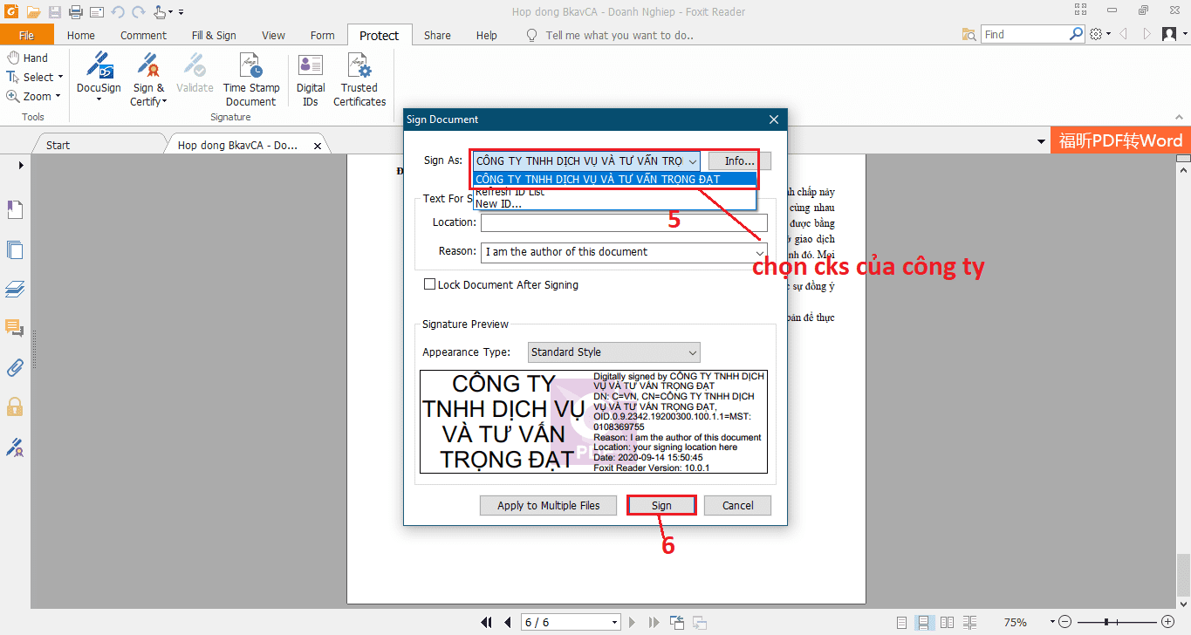Open the Time Stamp Document tool
Viewport: 1191px width, 635px height.
tap(250, 79)
